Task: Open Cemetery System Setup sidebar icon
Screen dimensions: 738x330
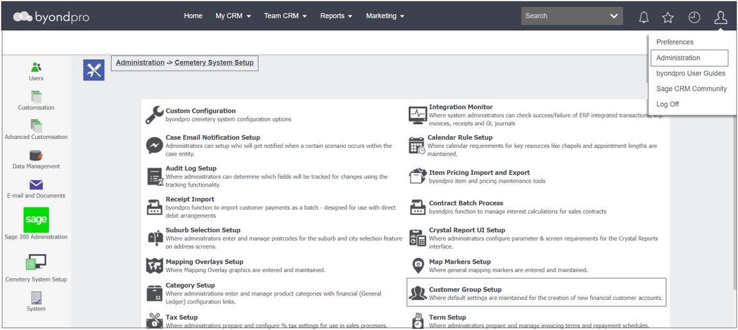Action: 36,262
